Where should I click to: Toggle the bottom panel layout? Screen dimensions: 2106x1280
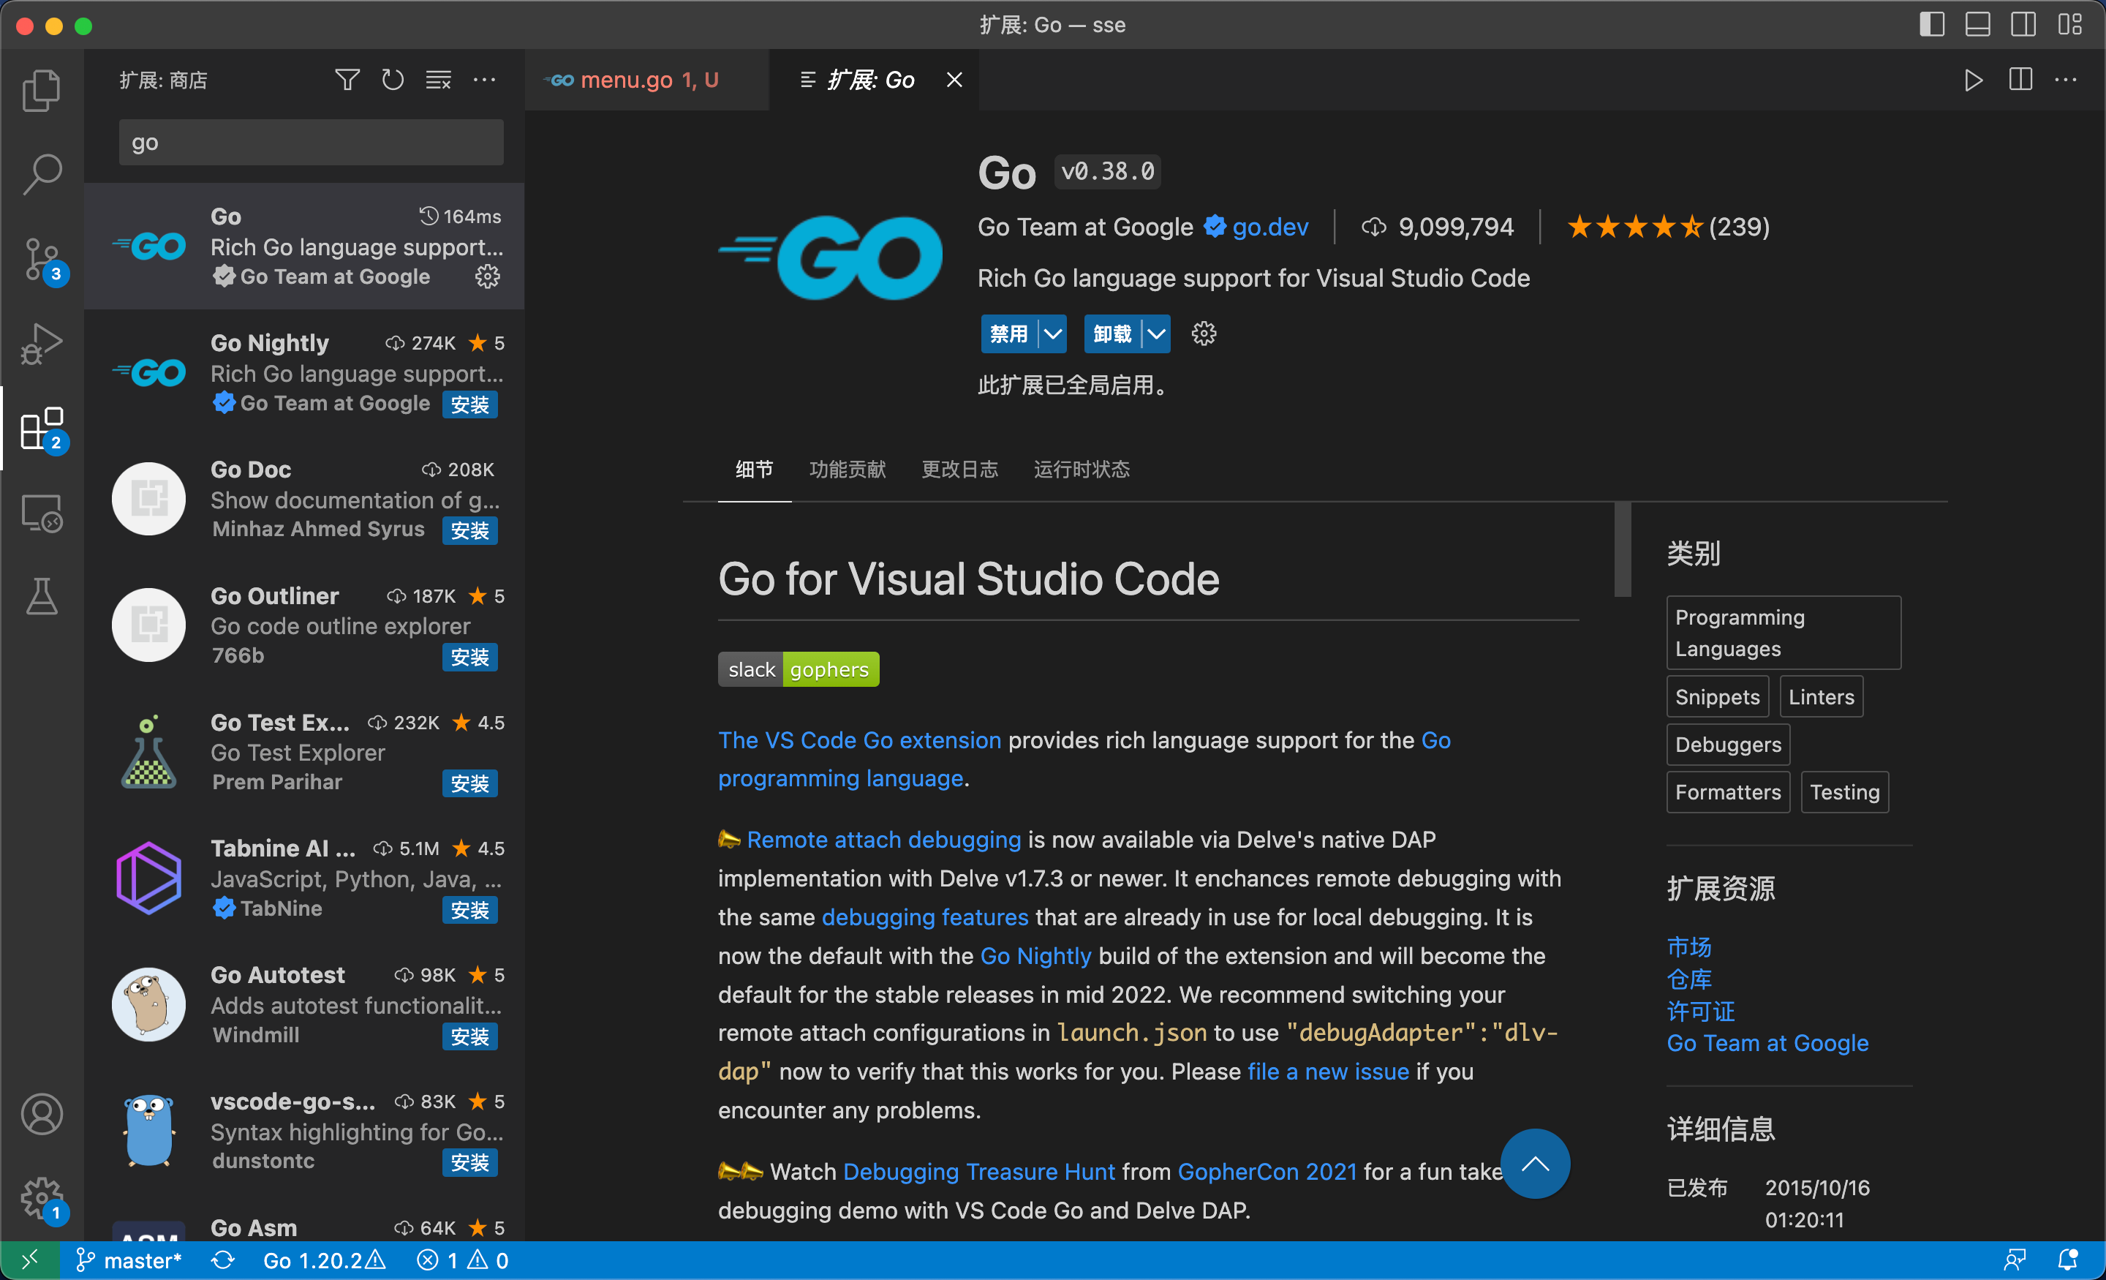point(1978,25)
